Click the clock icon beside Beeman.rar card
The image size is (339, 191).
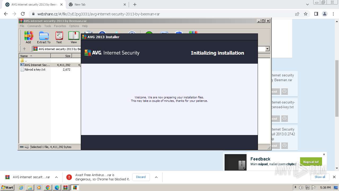pyautogui.click(x=284, y=91)
